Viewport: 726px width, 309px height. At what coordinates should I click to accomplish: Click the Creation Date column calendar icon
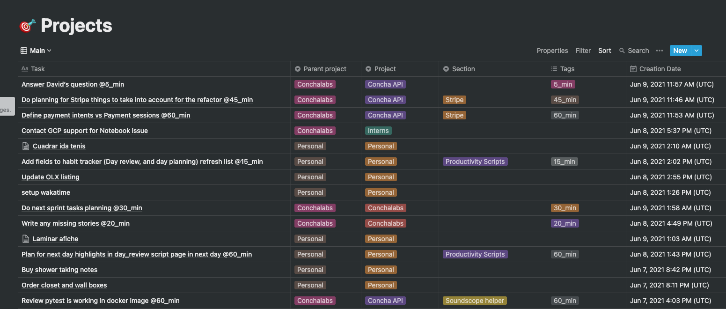point(633,69)
